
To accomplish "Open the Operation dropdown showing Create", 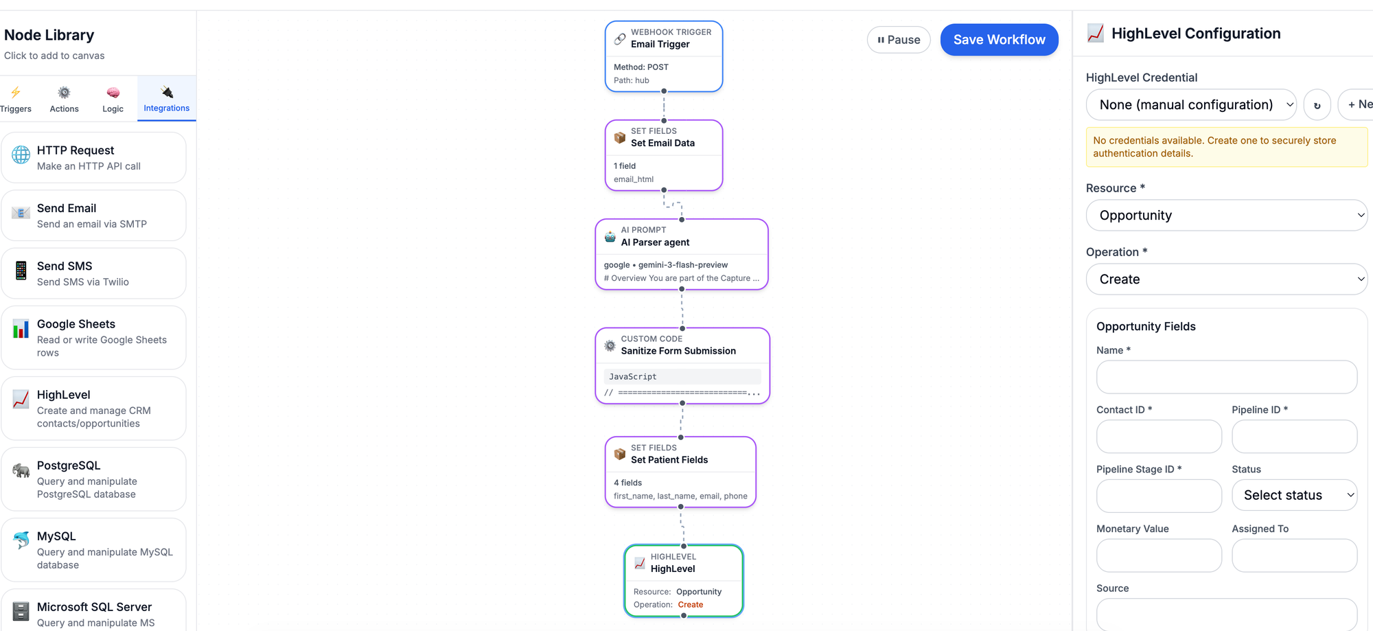I will [x=1226, y=279].
